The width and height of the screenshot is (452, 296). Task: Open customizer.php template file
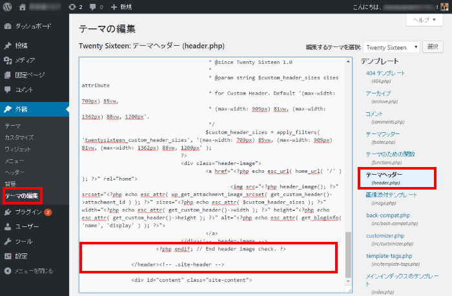click(385, 236)
